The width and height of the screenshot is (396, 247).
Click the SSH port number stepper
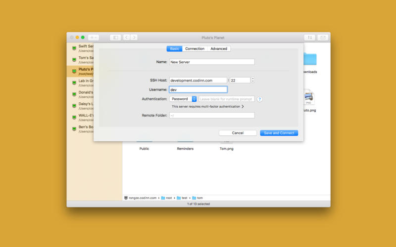click(x=253, y=80)
